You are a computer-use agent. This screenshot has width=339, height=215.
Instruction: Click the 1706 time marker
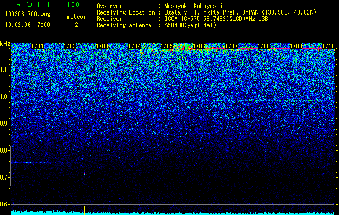pos(199,46)
